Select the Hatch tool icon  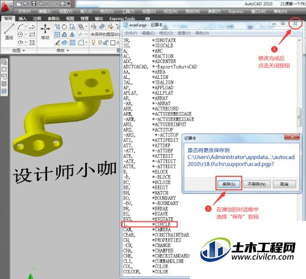point(32,42)
